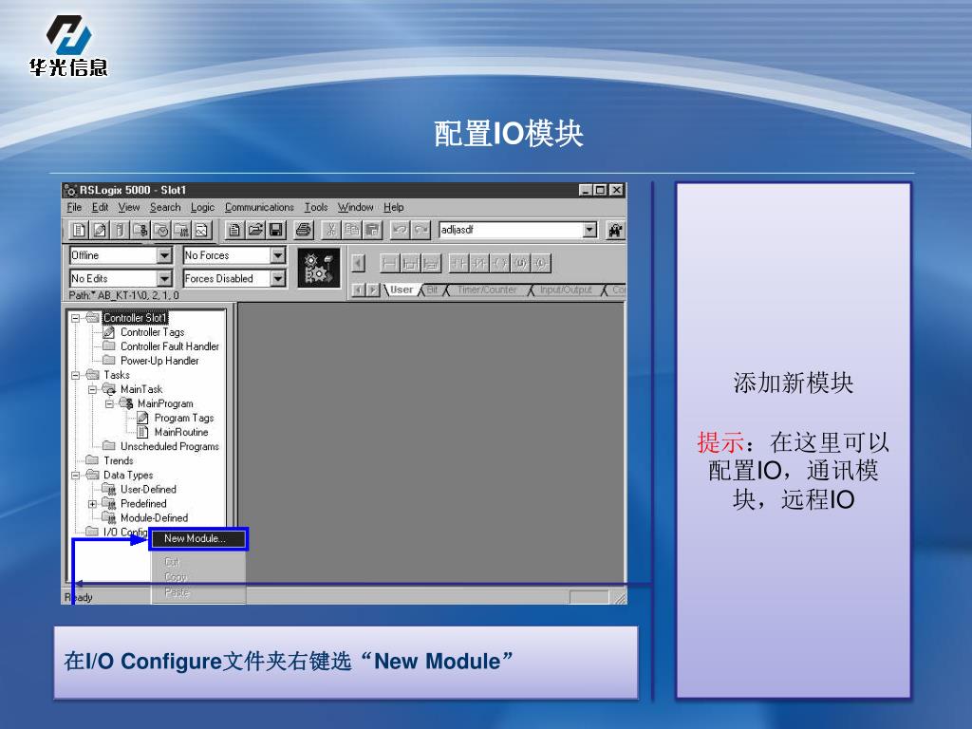Screen dimensions: 972x729
Task: Click the Redo arrow icon
Action: [x=421, y=231]
